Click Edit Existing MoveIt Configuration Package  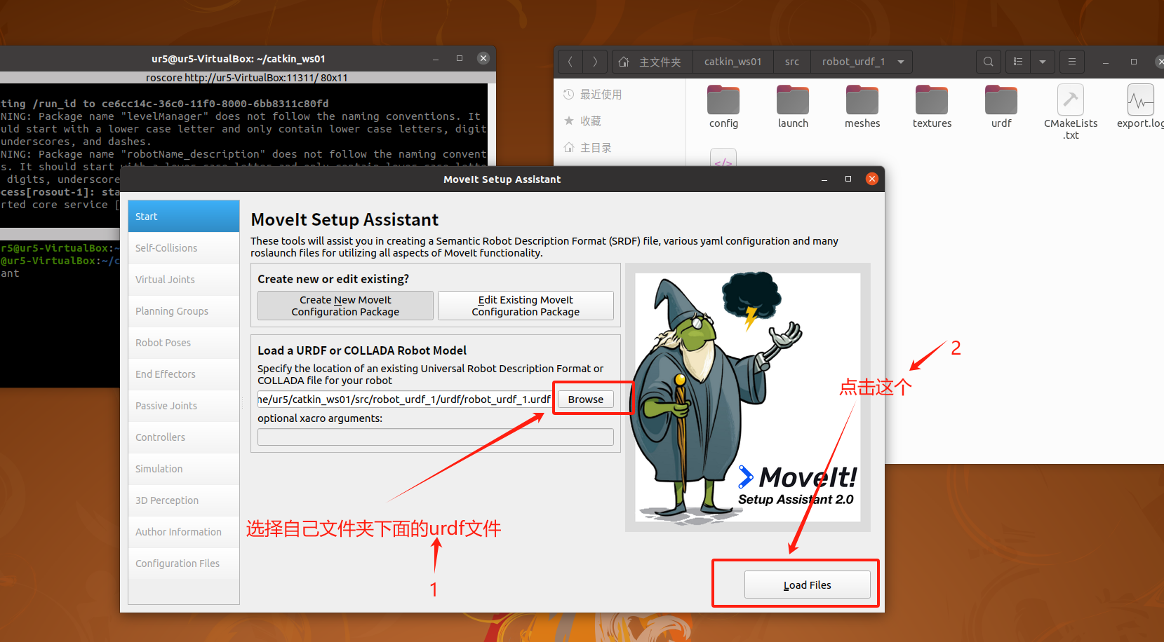pyautogui.click(x=526, y=306)
